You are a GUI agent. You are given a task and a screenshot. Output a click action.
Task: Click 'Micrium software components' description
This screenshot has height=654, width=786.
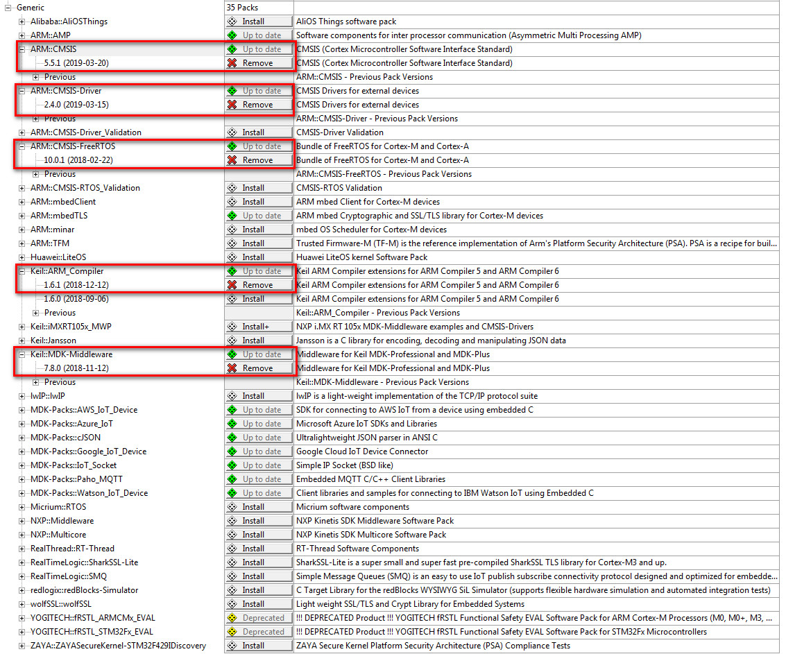click(x=352, y=507)
